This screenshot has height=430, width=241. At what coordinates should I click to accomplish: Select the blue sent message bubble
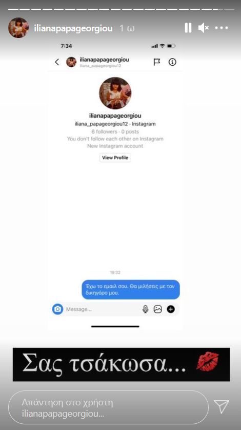click(131, 290)
